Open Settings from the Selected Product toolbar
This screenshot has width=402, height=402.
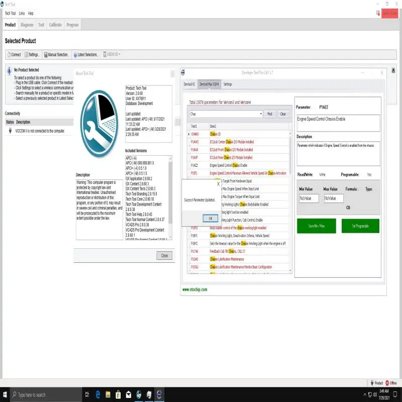coord(32,55)
